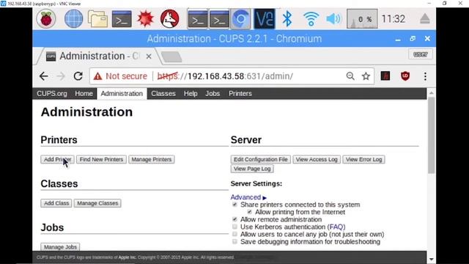Click the Add Printer button
The image size is (469, 264).
tap(57, 160)
